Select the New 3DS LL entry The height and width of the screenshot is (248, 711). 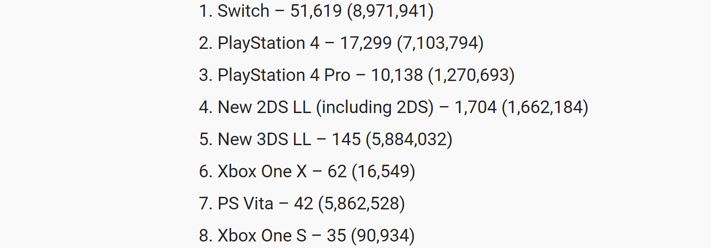click(264, 140)
